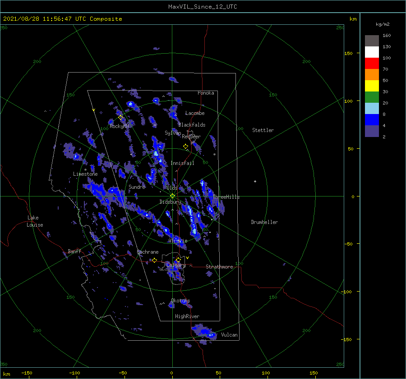Click the Stettler label

pyautogui.click(x=263, y=130)
